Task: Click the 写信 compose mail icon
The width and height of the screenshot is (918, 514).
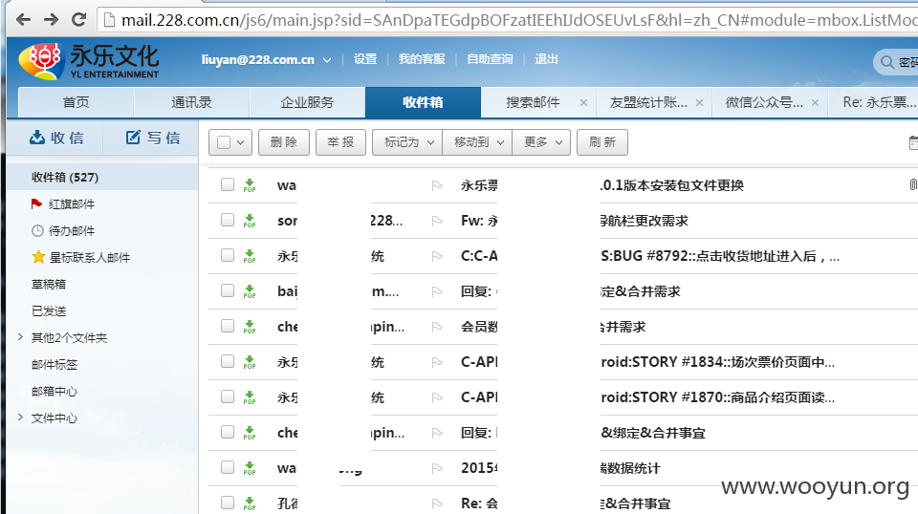Action: tap(133, 138)
